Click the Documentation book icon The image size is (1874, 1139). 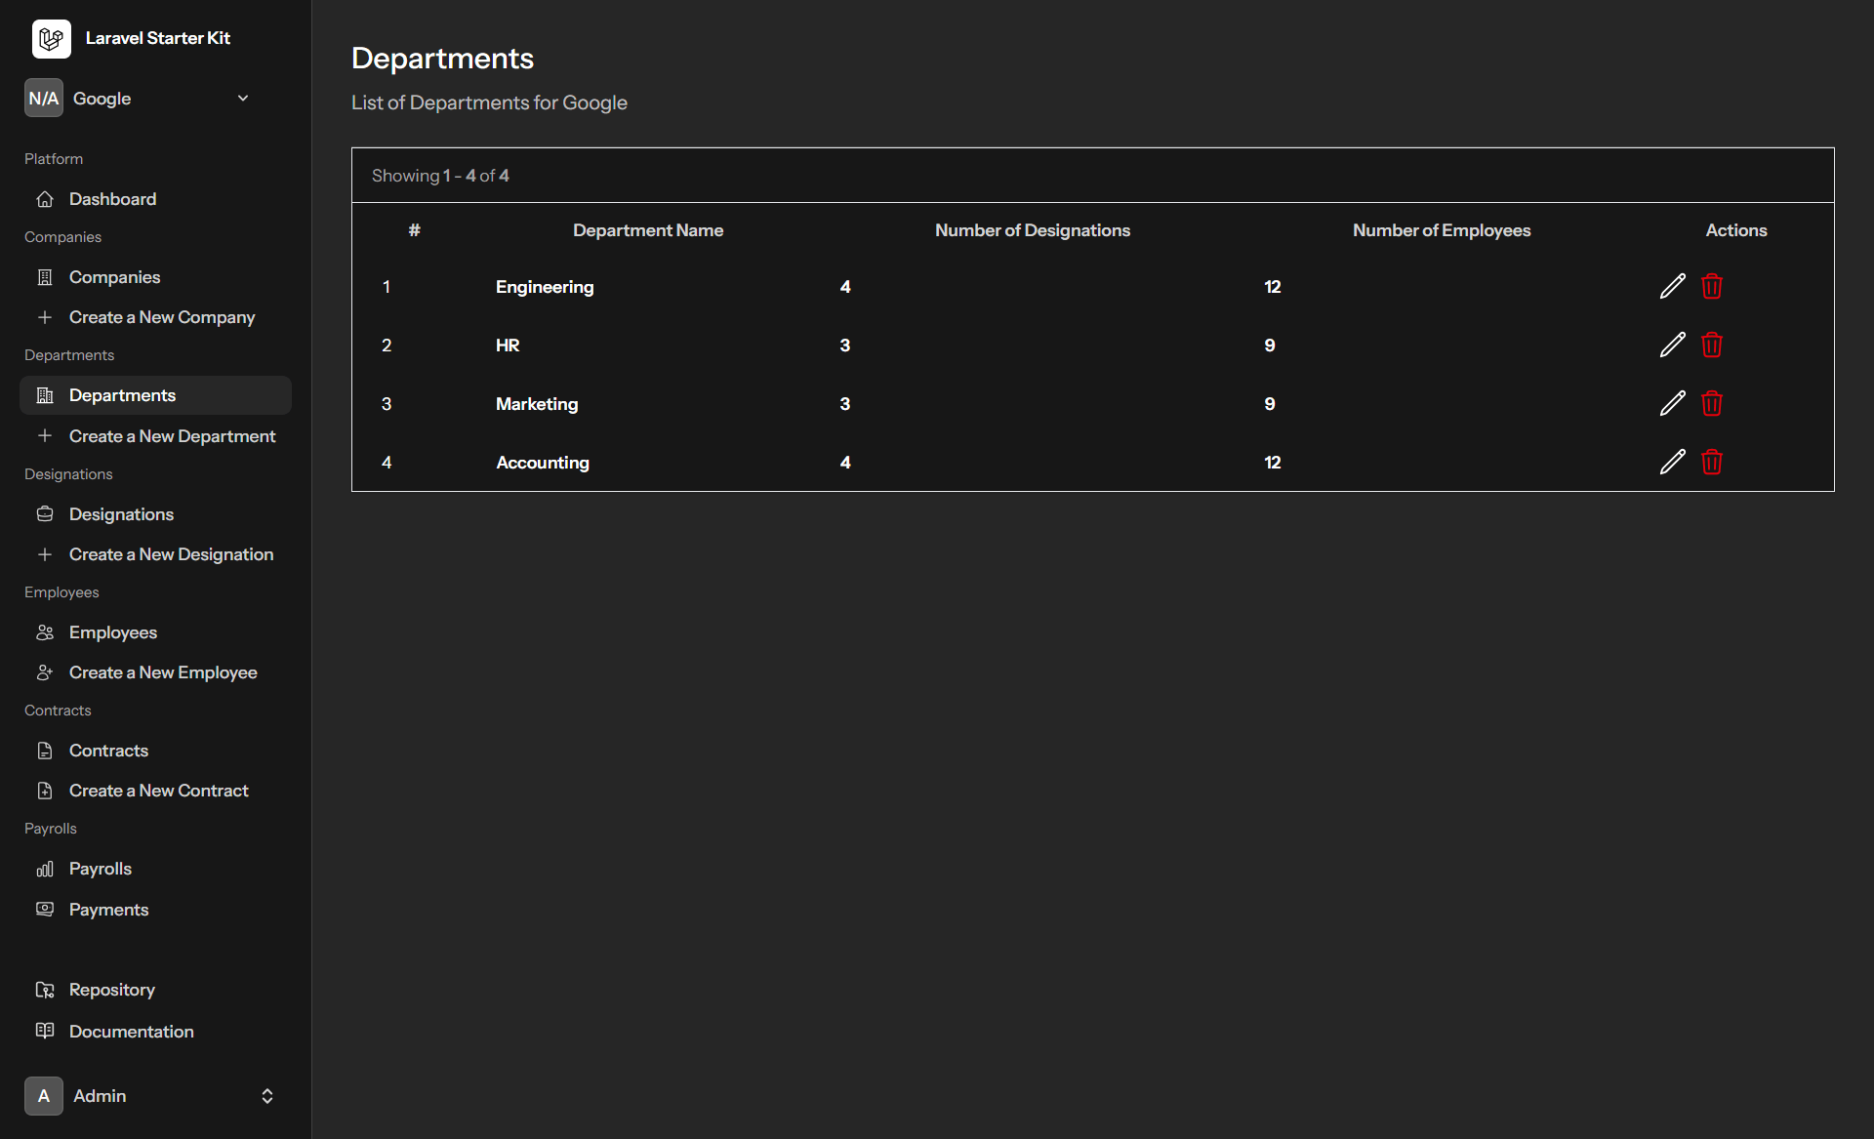coord(45,1032)
